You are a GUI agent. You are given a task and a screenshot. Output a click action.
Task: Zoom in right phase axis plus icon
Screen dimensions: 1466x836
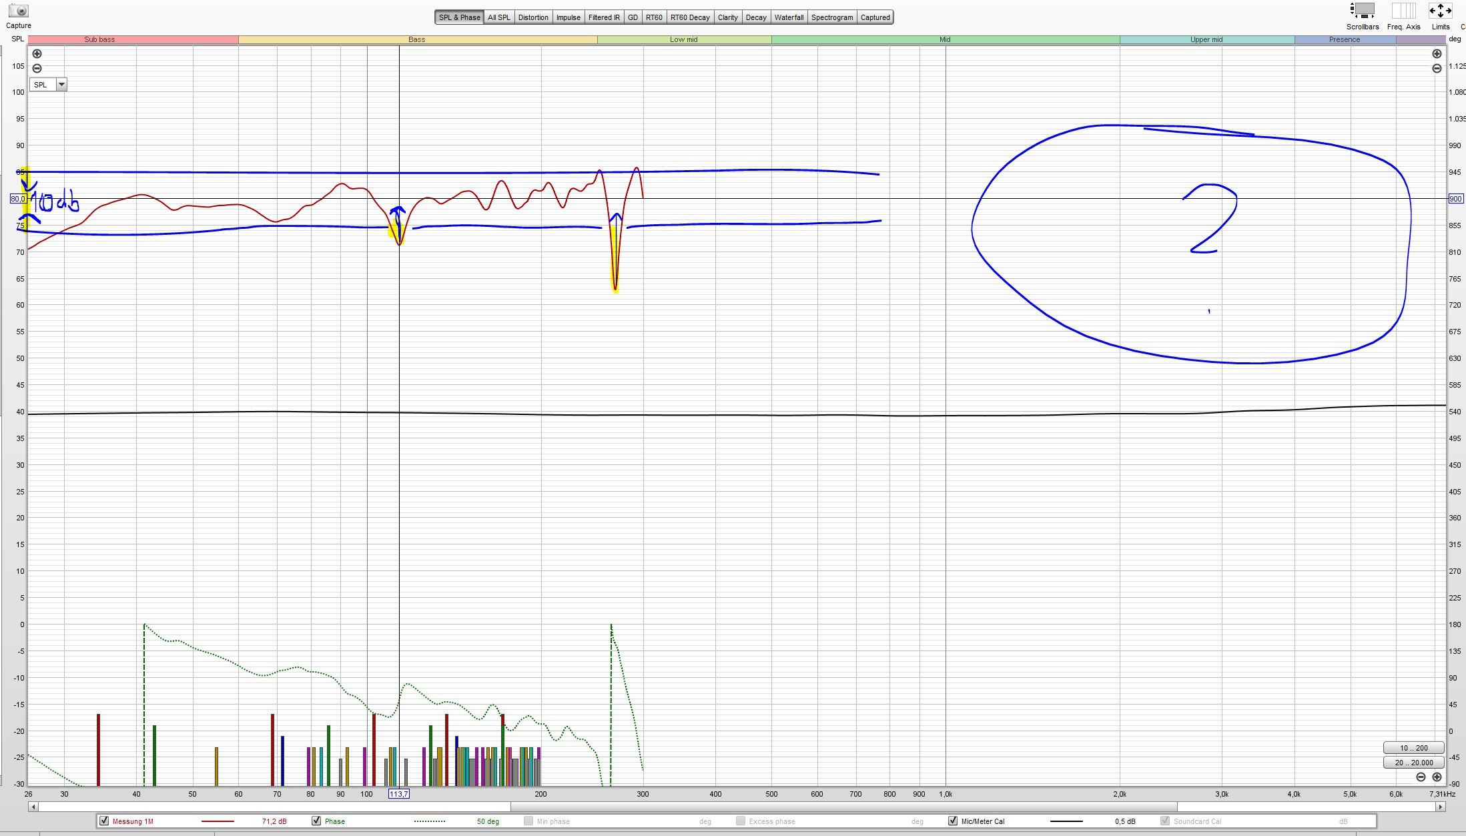tap(1437, 53)
